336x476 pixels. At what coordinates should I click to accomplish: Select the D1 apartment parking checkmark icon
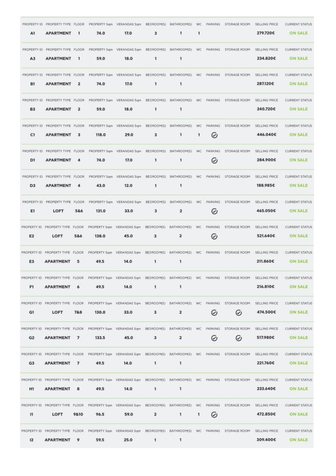pos(214,160)
